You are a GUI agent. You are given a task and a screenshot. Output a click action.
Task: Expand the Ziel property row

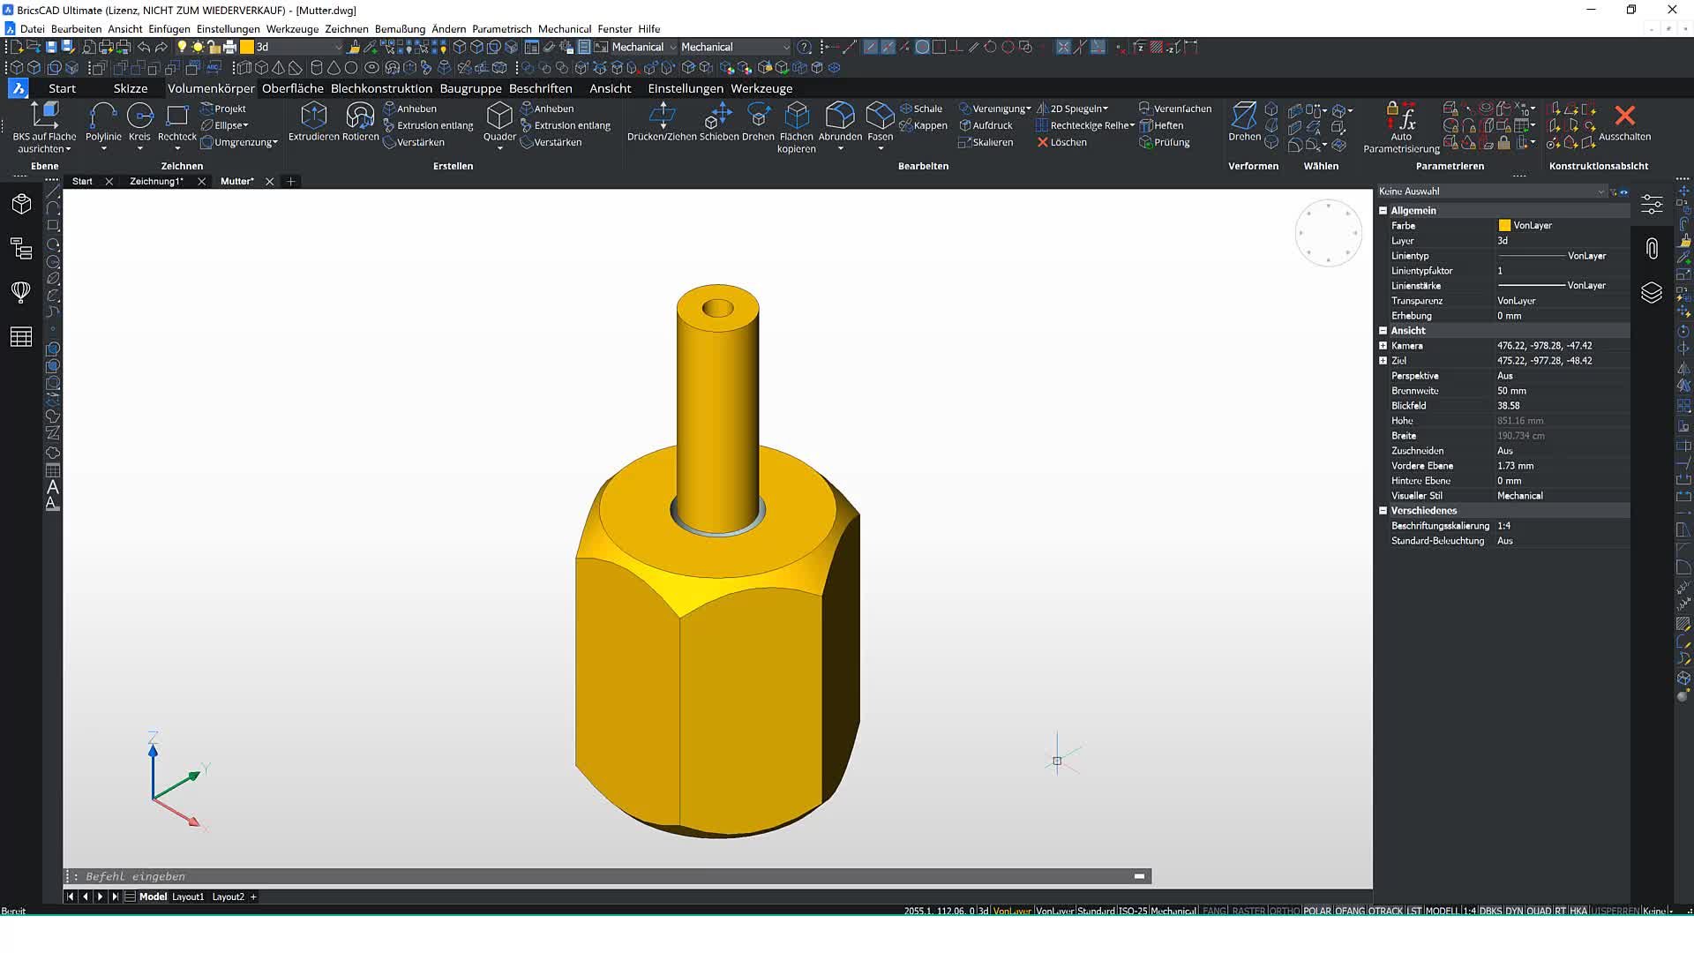[x=1383, y=361]
